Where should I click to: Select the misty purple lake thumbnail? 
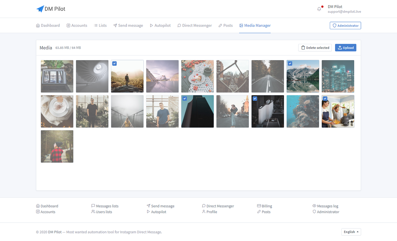coord(162,76)
